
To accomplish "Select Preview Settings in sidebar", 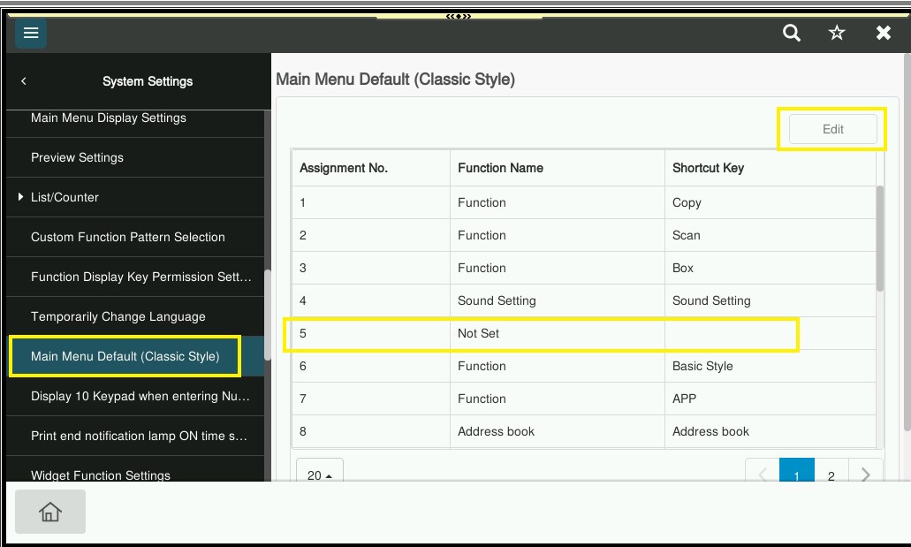I will tap(77, 157).
